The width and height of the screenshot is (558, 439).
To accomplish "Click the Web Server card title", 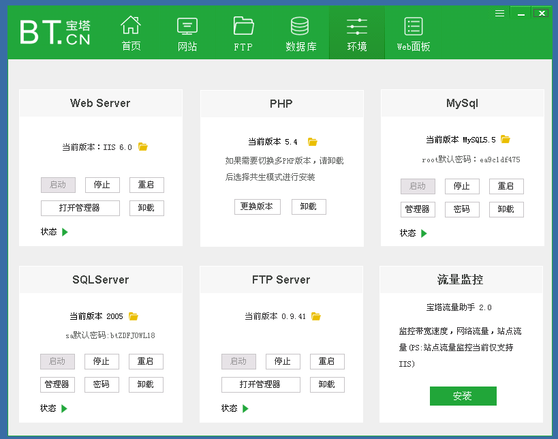I will pyautogui.click(x=100, y=103).
